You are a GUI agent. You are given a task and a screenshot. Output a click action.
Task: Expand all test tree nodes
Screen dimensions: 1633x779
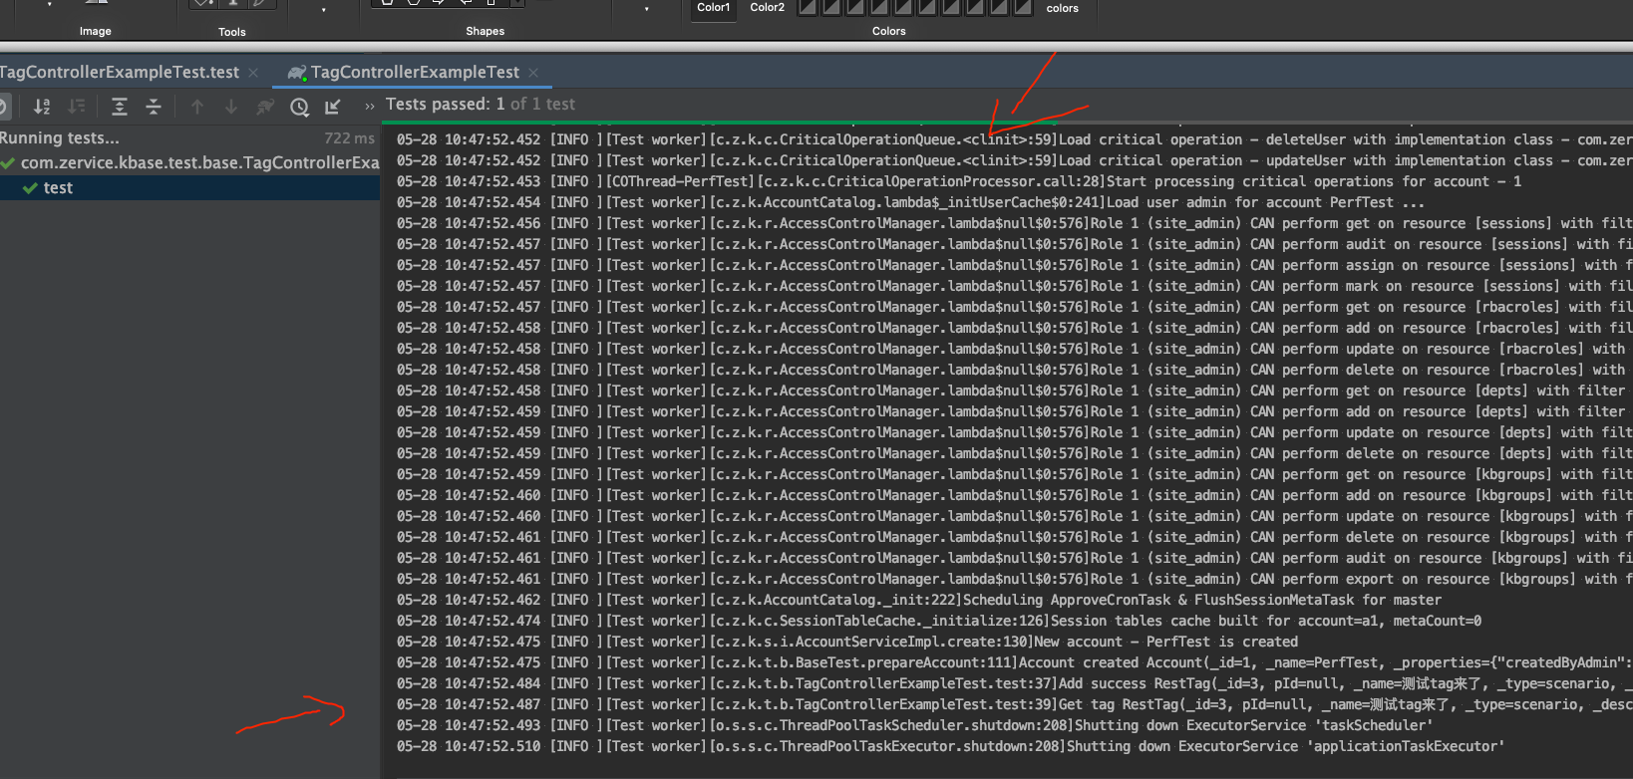coord(120,107)
